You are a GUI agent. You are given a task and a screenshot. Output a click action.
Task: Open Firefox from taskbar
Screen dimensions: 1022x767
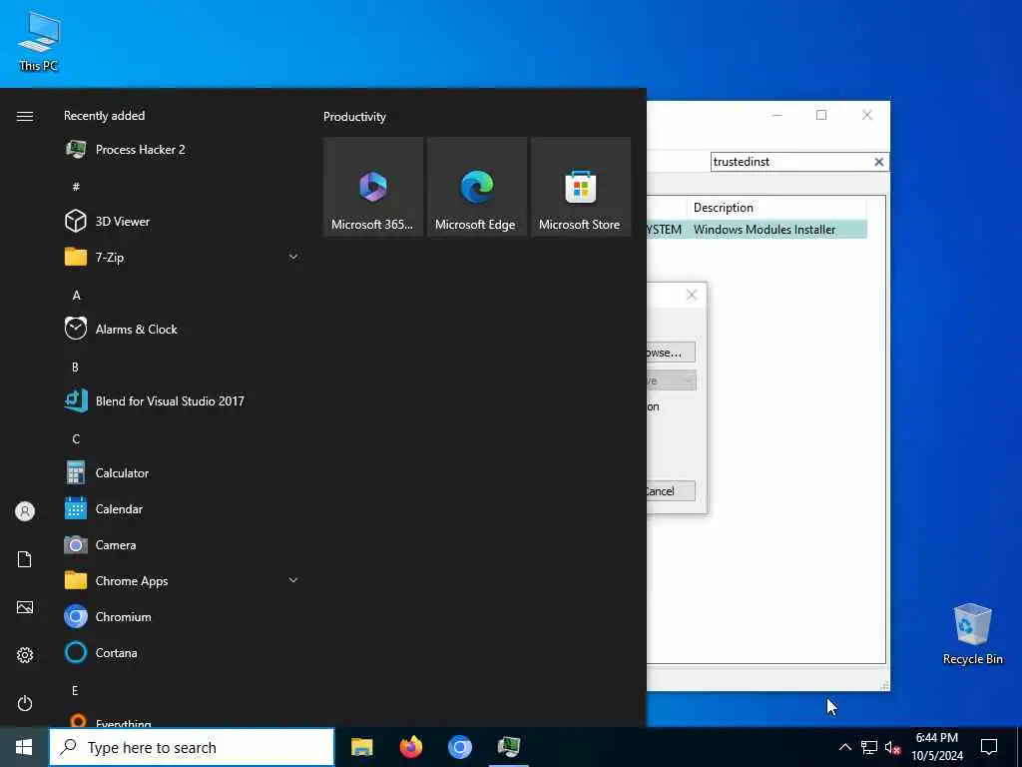[x=410, y=747]
